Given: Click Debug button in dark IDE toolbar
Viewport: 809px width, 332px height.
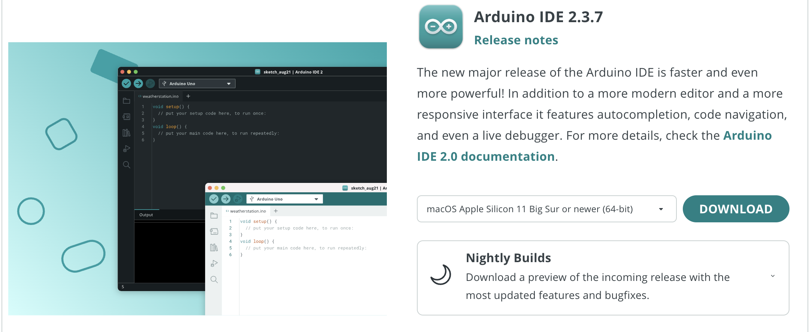Looking at the screenshot, I should click(150, 83).
